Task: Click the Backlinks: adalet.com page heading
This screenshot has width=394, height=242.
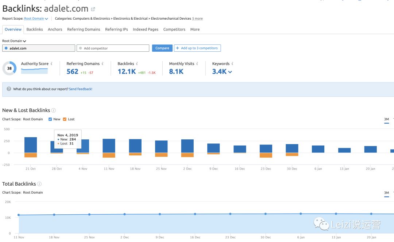Action: 45,9
